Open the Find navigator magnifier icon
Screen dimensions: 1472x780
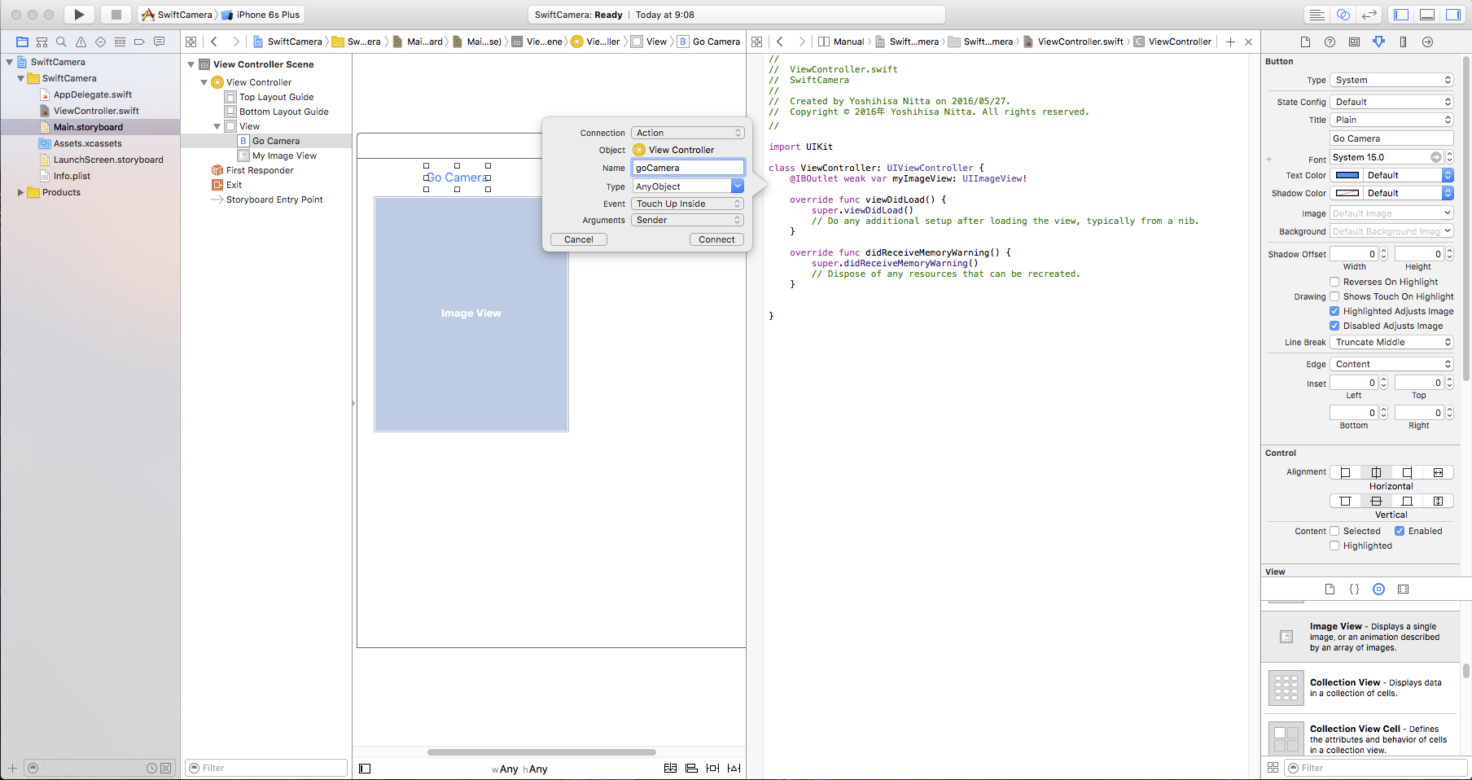(61, 42)
